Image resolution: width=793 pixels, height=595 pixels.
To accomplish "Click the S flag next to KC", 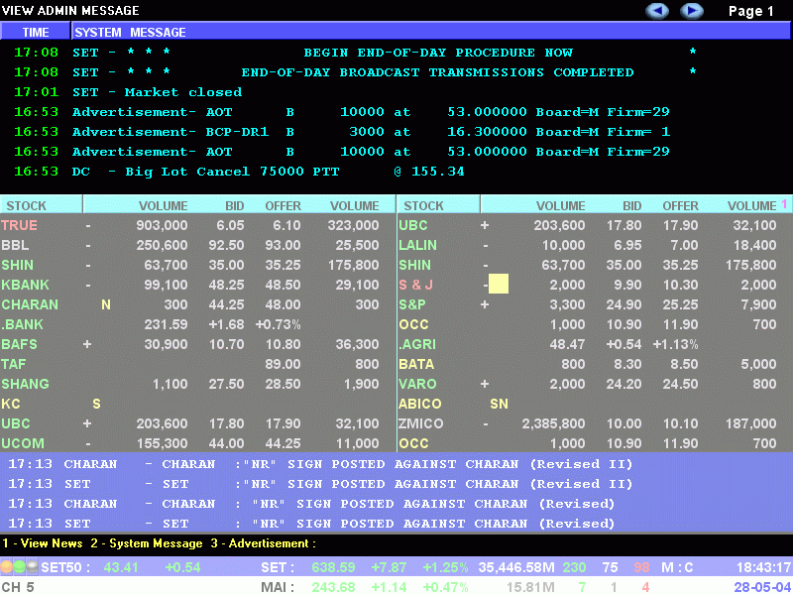I will click(96, 404).
